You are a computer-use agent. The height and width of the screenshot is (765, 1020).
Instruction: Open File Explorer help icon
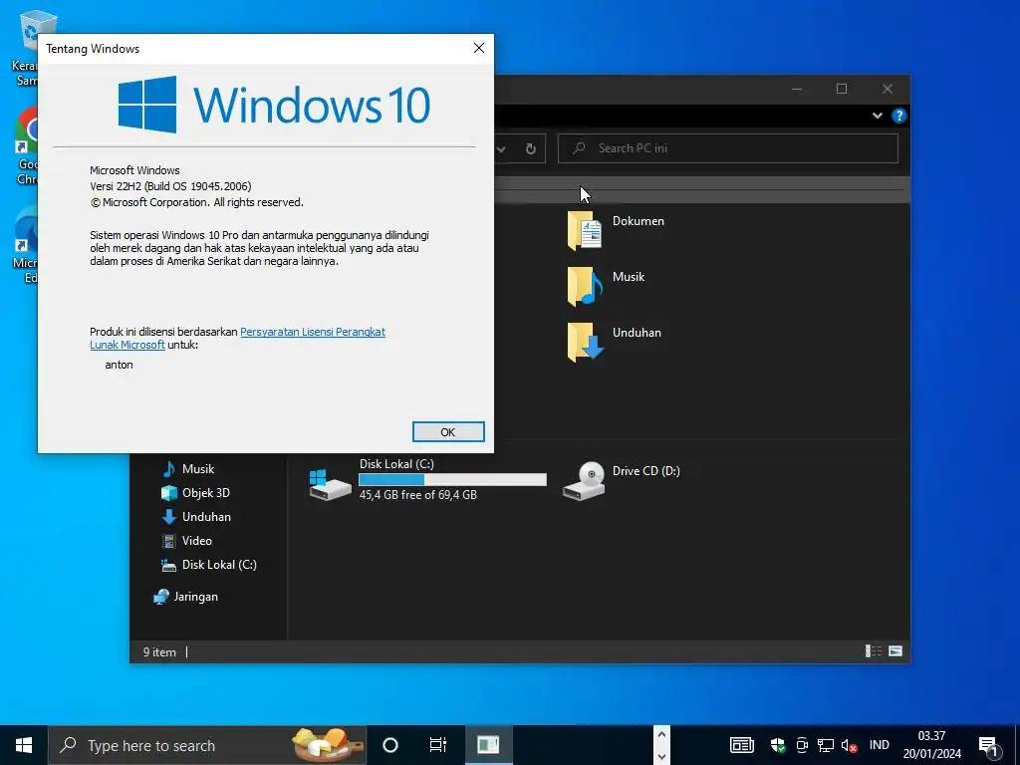click(x=899, y=116)
